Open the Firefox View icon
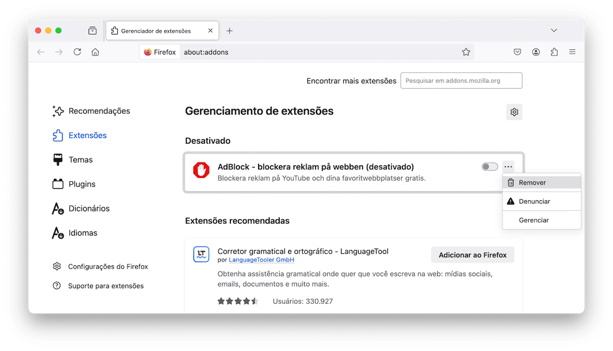 [x=92, y=31]
